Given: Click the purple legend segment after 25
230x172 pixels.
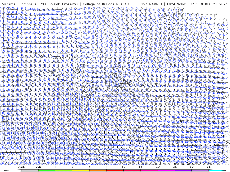Looking at the screenshot, I should tap(183, 171).
